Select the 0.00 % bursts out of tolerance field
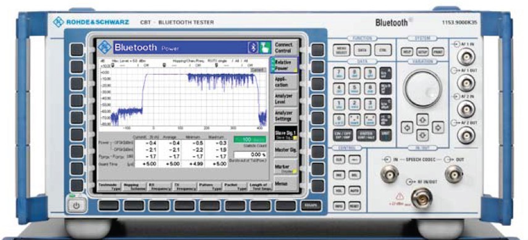The width and height of the screenshot is (528, 240). [249, 154]
